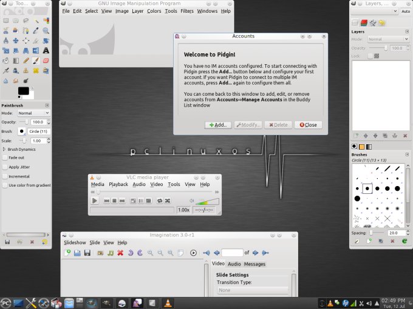
Task: Enable the Fade out checkbox
Action: click(5, 158)
